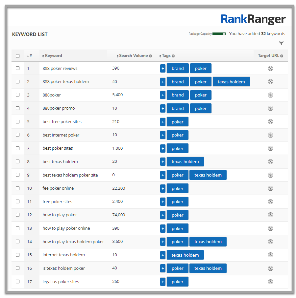This screenshot has width=296, height=298.
Task: Click the keyword text 'best texas holdem poker site'
Action: [70, 175]
